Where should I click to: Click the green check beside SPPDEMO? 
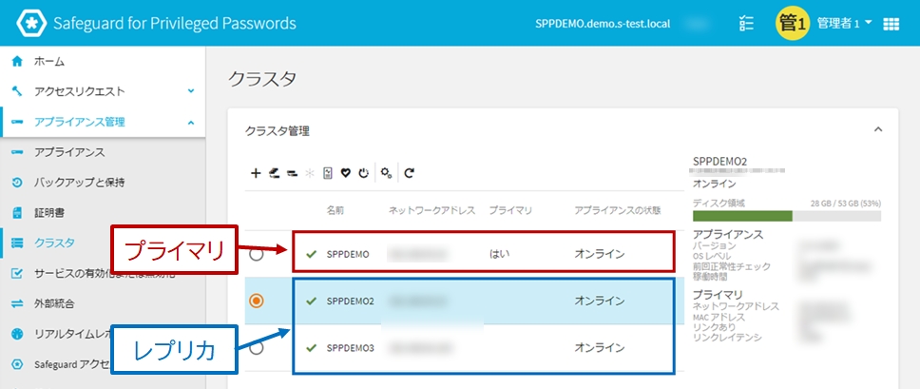pyautogui.click(x=312, y=254)
